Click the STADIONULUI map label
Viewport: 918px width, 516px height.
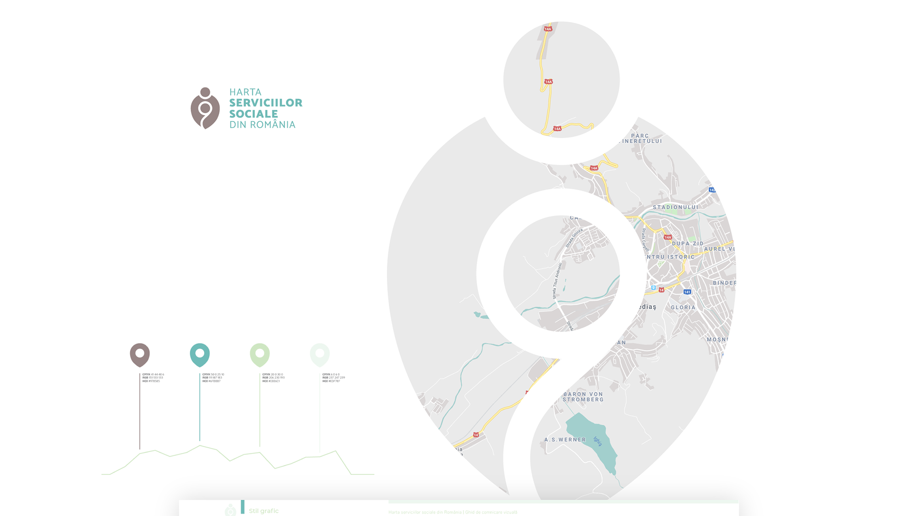click(x=676, y=207)
